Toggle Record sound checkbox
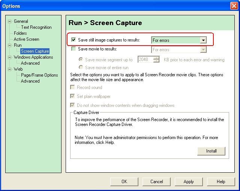The image size is (240, 191). pyautogui.click(x=72, y=87)
